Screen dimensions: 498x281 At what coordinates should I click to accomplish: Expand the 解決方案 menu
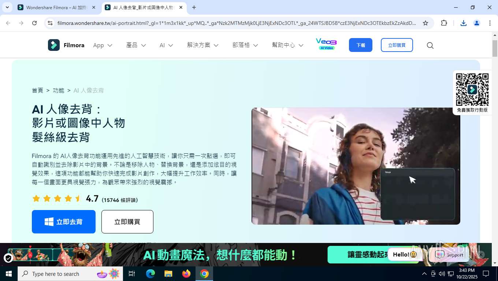click(202, 45)
